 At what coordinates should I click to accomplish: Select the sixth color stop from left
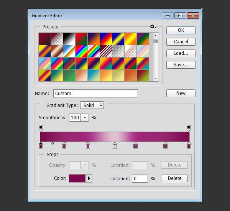click(165, 145)
